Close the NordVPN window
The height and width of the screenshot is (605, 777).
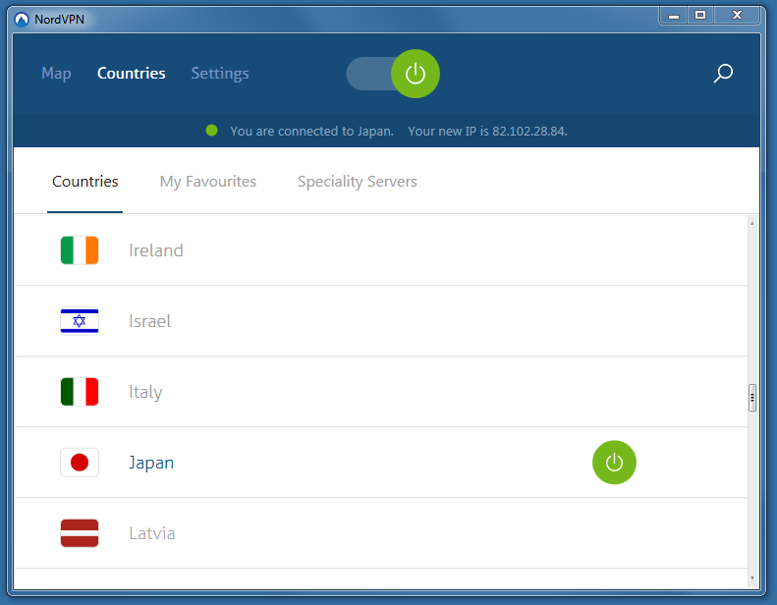click(737, 16)
